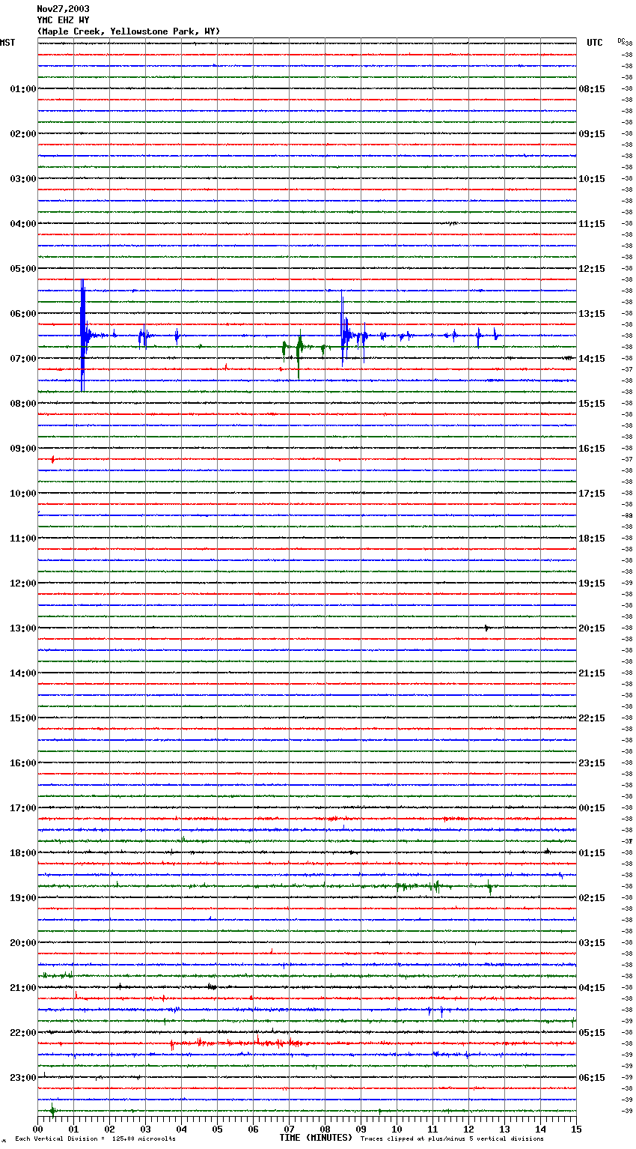
Task: Click the 23:15 UTC row label
Action: pyautogui.click(x=592, y=763)
